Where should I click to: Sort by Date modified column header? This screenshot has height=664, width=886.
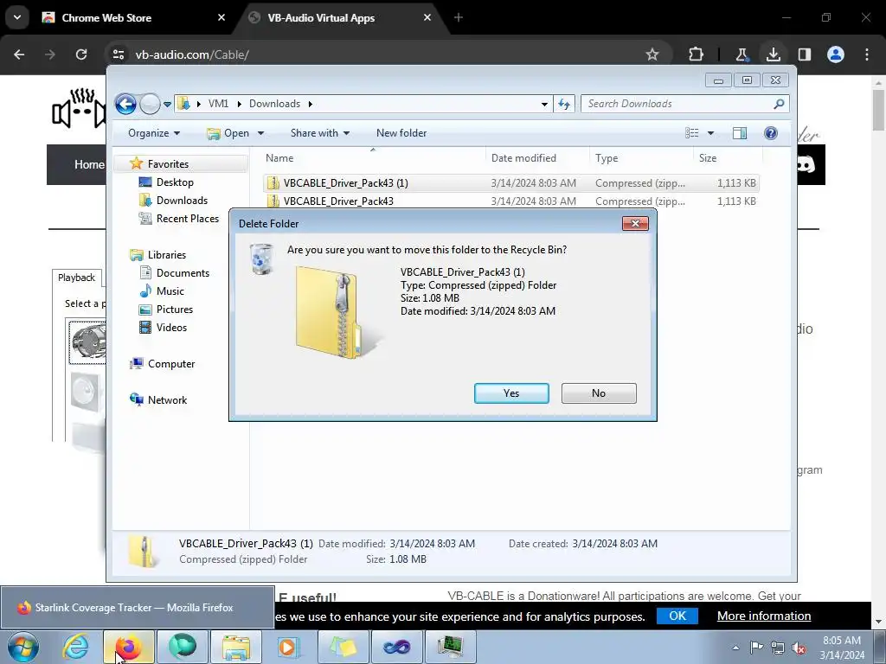[537, 158]
